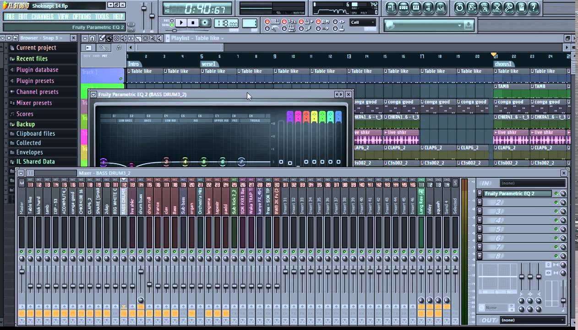The image size is (578, 330).
Task: Open the Backup folder in Browser
Action: (x=26, y=124)
